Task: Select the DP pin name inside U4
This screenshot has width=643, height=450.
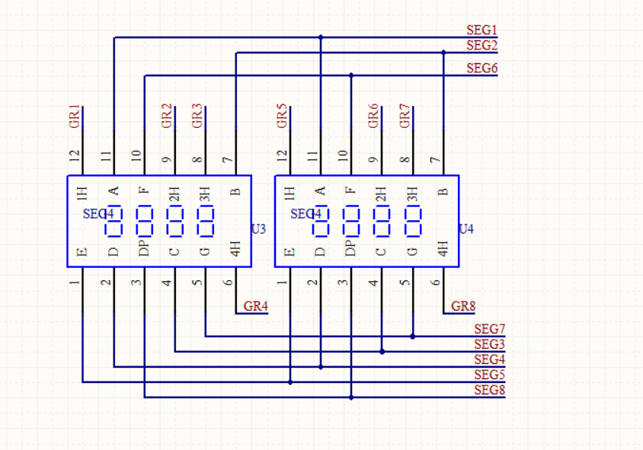Action: pyautogui.click(x=350, y=248)
